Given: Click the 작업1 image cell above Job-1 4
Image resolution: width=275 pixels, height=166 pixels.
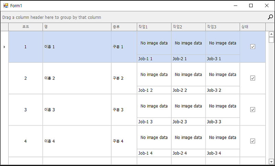Looking at the screenshot, I should click(x=154, y=137).
